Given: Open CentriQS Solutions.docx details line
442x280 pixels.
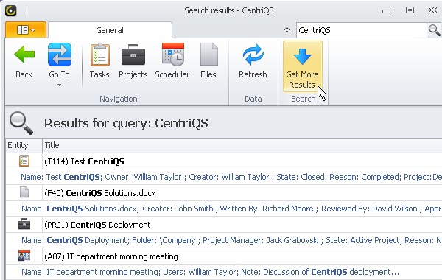Looking at the screenshot, I should coord(224,209).
